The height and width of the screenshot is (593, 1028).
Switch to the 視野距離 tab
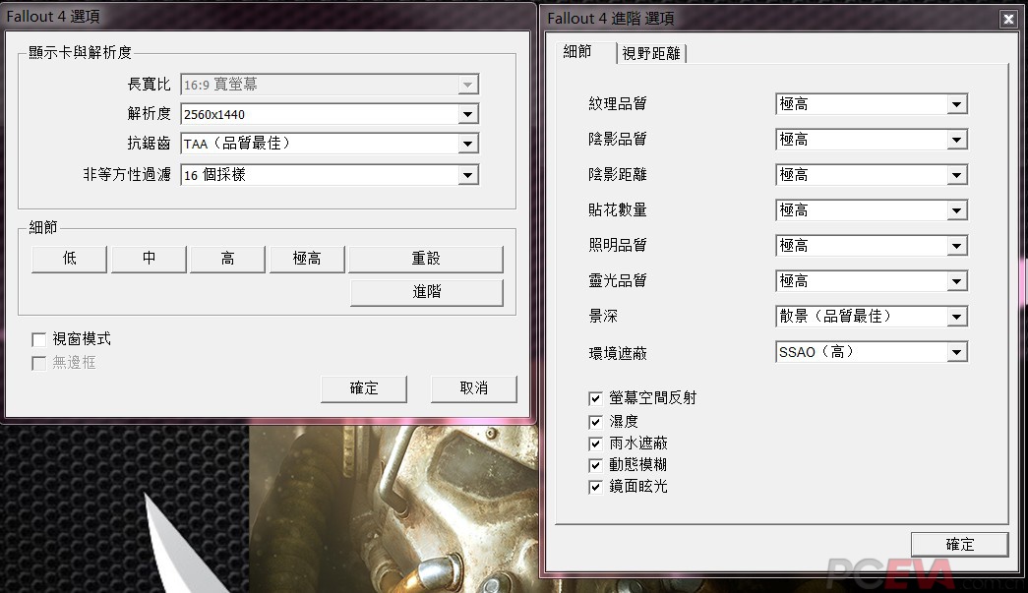click(x=651, y=53)
